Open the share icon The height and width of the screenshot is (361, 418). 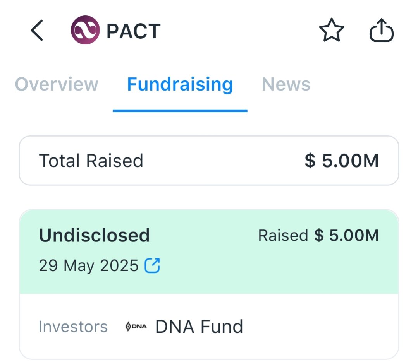tap(382, 31)
